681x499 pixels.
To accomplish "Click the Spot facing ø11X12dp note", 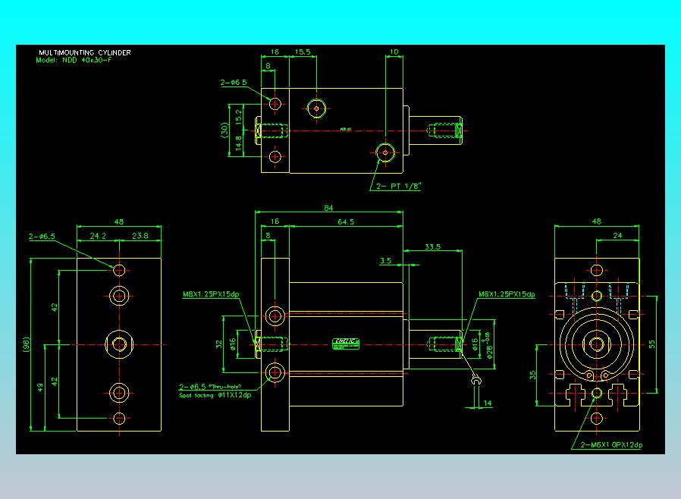I will tap(215, 395).
